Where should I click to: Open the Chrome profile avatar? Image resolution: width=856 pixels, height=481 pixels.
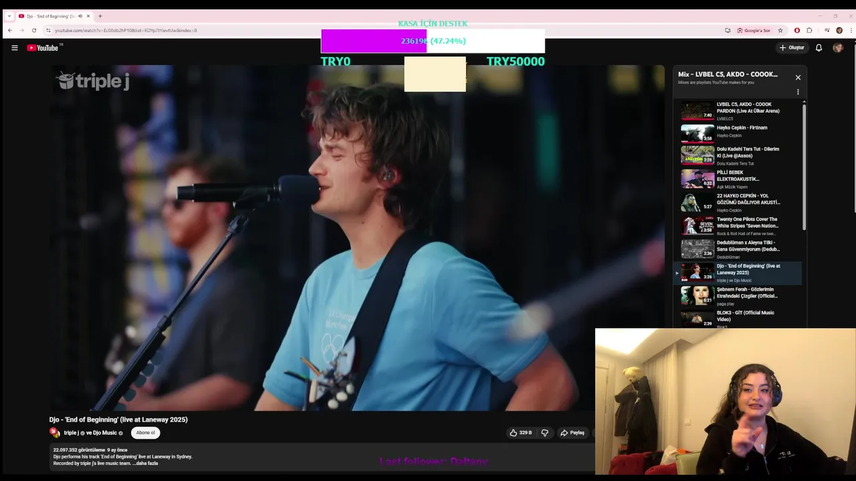coord(839,30)
